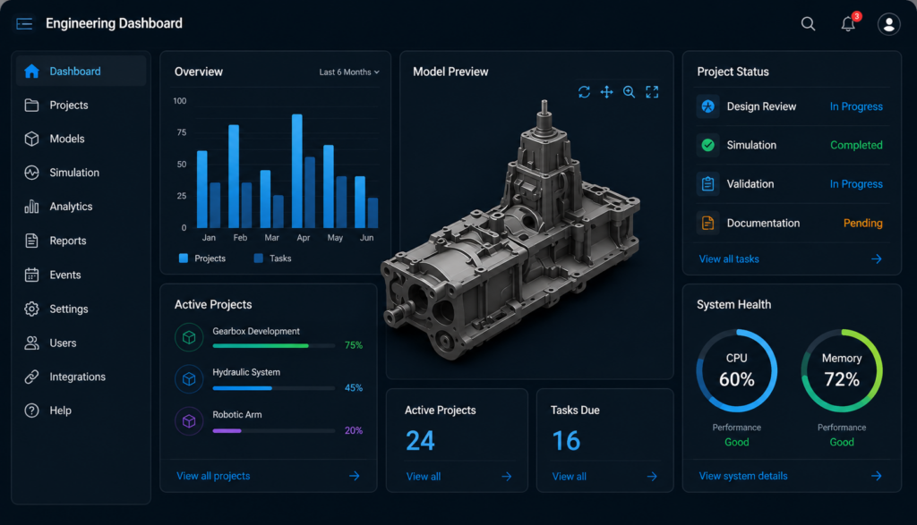Viewport: 917px width, 525px height.
Task: Click arrow beside View system details
Action: (876, 476)
